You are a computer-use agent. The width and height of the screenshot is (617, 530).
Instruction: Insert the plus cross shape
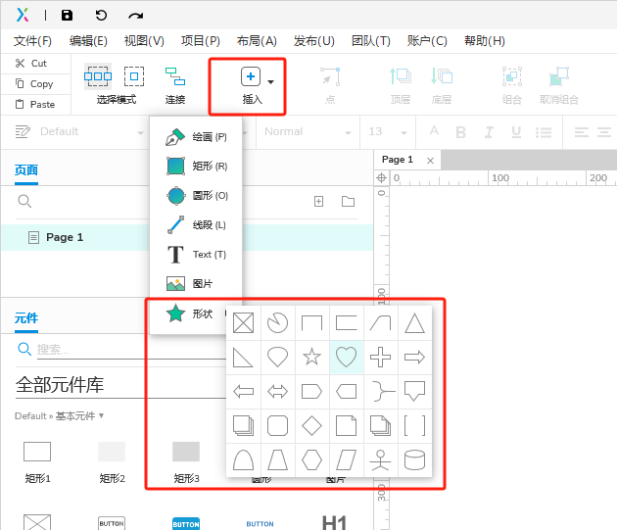tap(381, 358)
